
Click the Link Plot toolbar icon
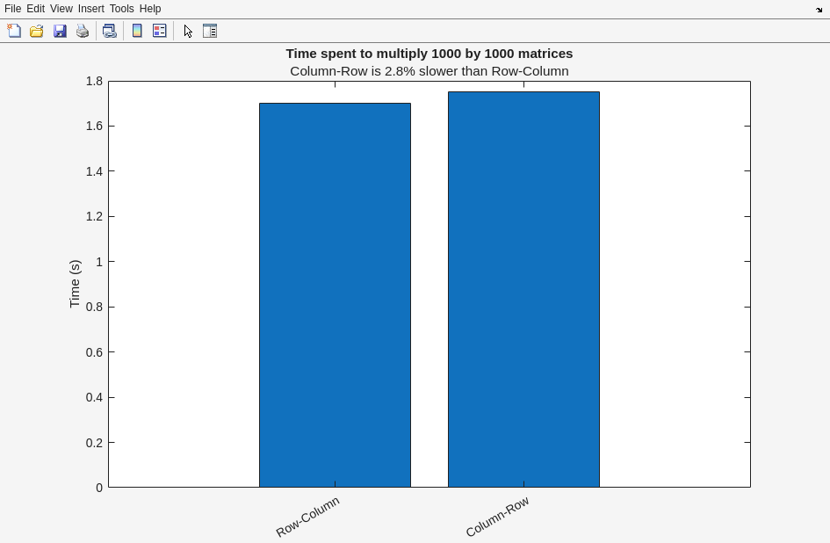coord(109,31)
